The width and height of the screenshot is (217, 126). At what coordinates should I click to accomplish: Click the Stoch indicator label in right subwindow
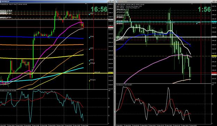pos(124,85)
